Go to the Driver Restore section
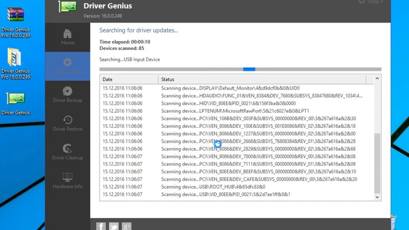 [x=67, y=123]
